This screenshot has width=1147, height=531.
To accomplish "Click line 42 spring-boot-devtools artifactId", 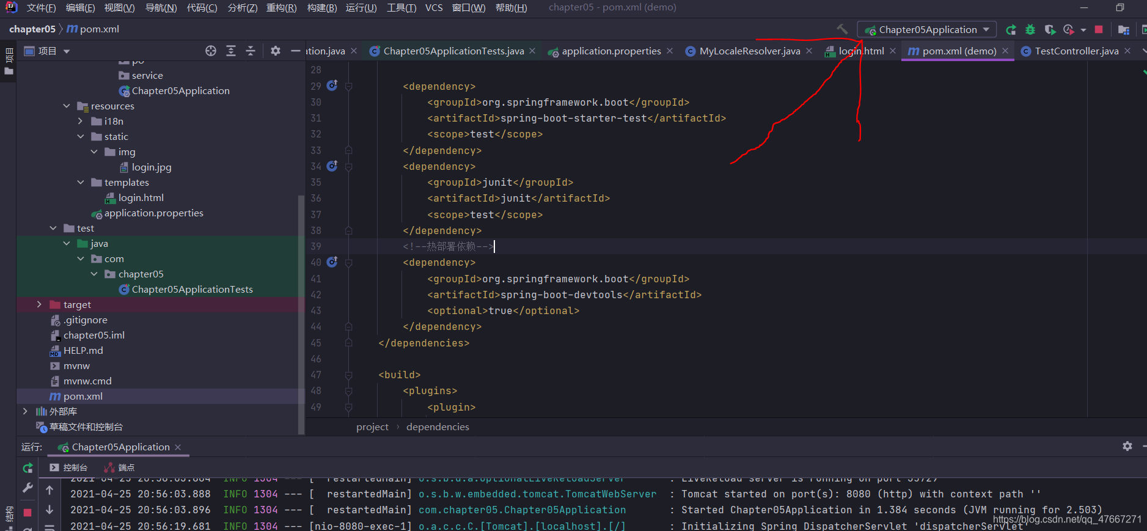I will coord(565,295).
